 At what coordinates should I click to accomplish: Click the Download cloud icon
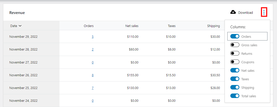233,12
